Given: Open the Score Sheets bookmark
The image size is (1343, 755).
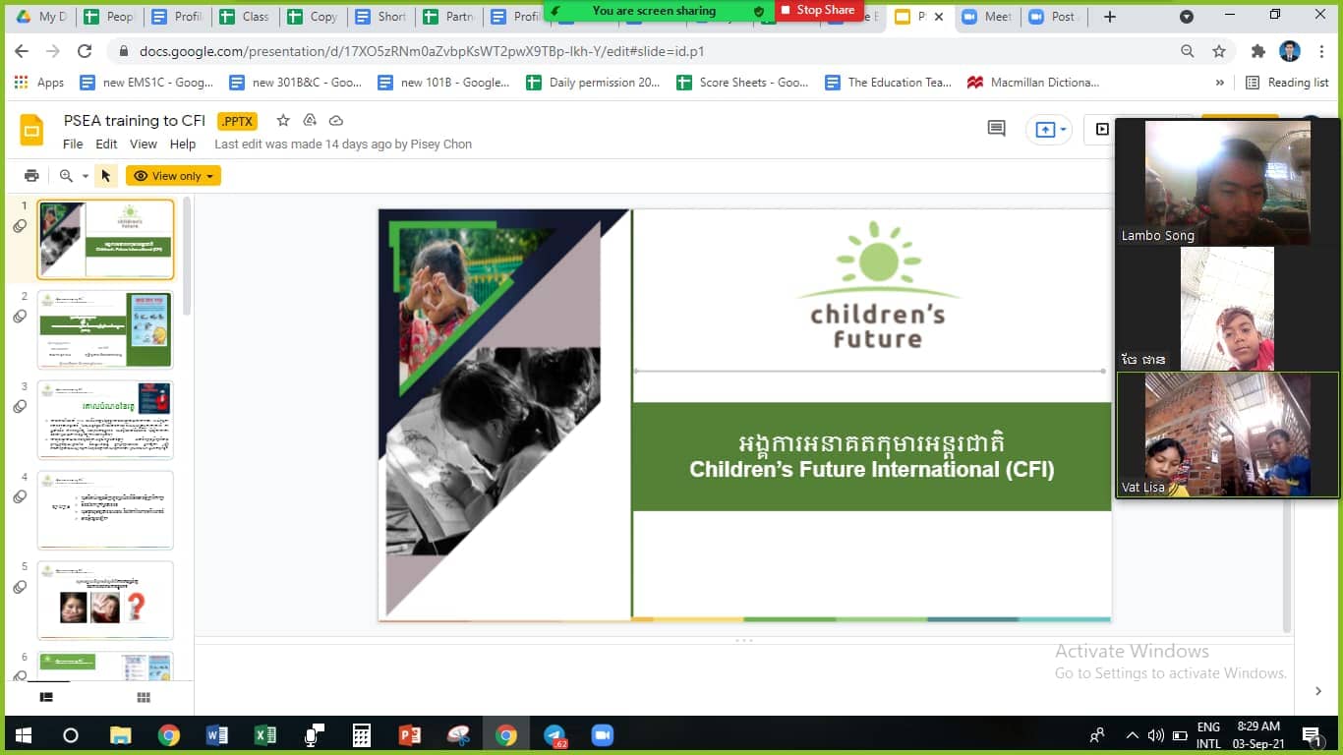Looking at the screenshot, I should click(742, 83).
